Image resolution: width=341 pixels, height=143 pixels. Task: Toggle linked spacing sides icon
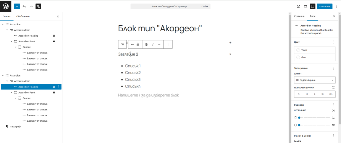[x=333, y=110]
